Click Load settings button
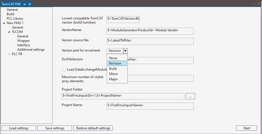This screenshot has height=134, width=262. 19,128
